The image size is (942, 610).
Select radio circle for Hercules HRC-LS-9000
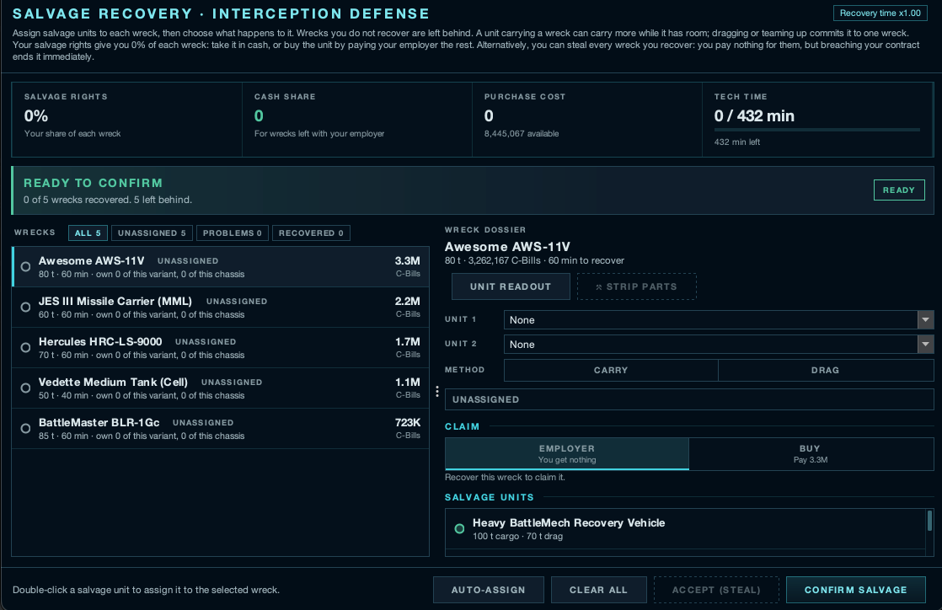pos(26,347)
